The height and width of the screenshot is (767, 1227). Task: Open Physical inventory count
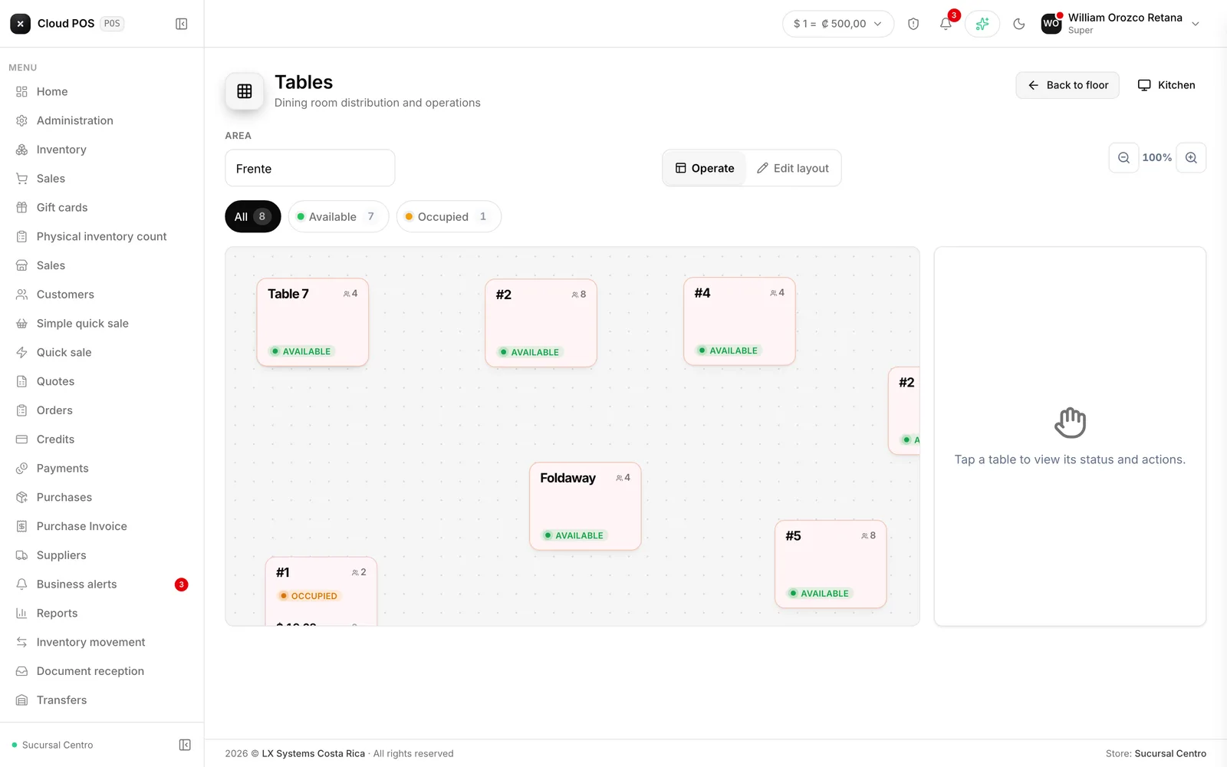(102, 236)
